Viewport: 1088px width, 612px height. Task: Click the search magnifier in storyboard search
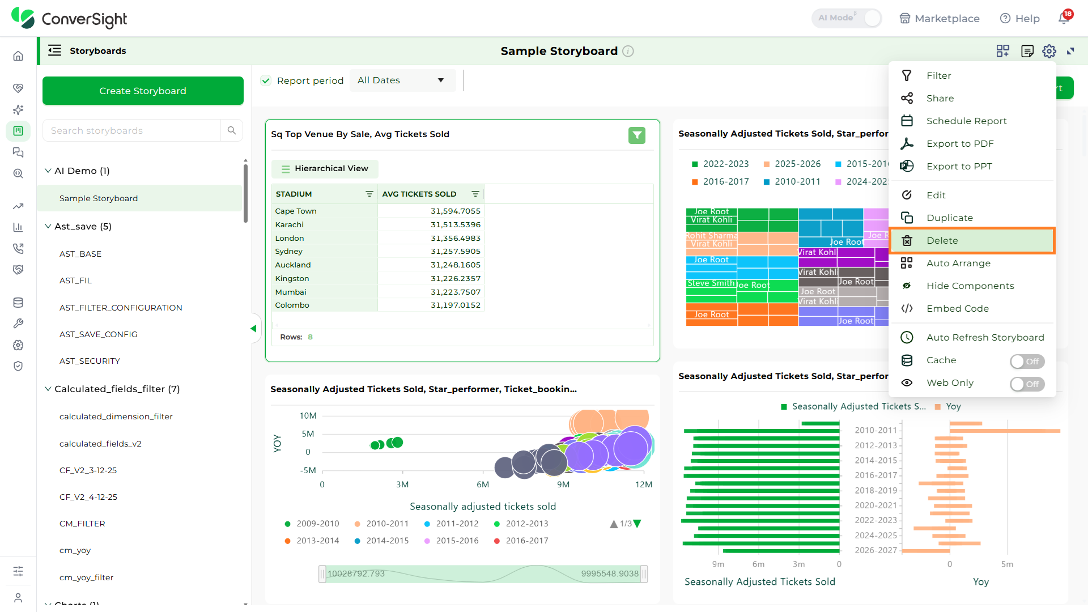[232, 130]
